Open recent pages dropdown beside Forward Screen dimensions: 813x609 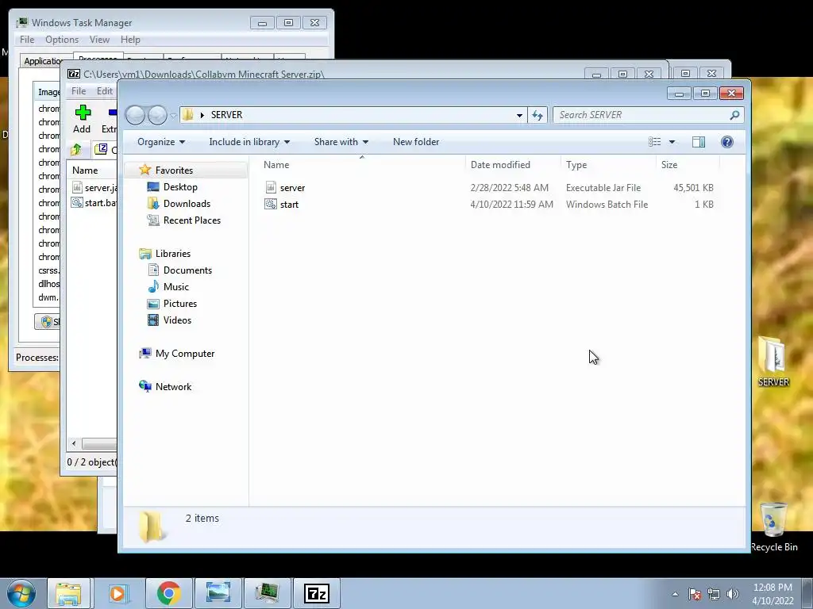pos(173,116)
